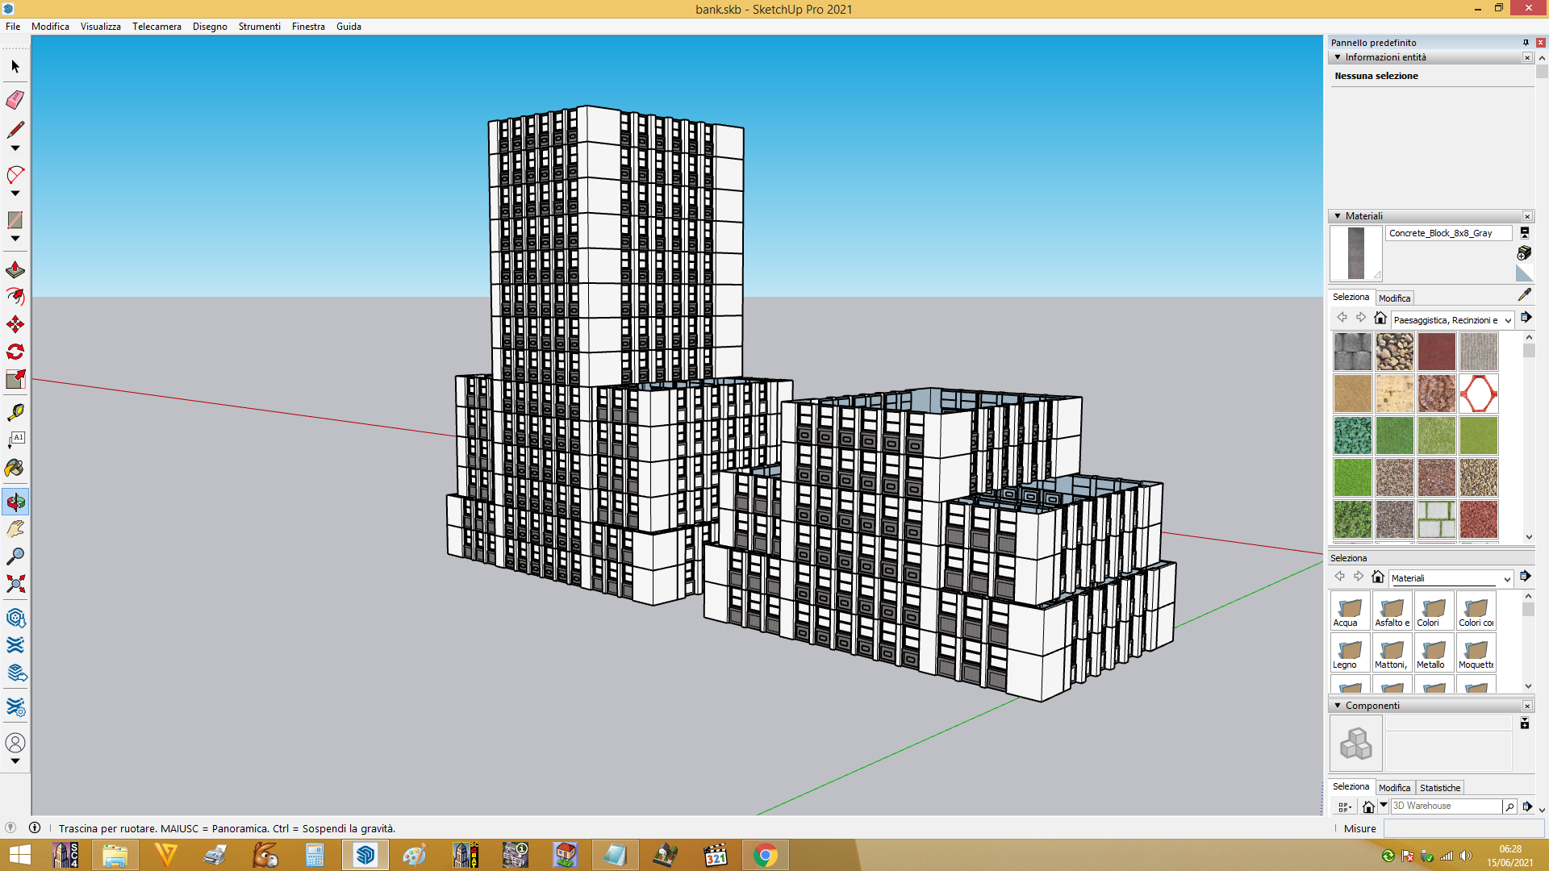The width and height of the screenshot is (1549, 871).
Task: Pick the Tape Measure tool
Action: (x=15, y=412)
